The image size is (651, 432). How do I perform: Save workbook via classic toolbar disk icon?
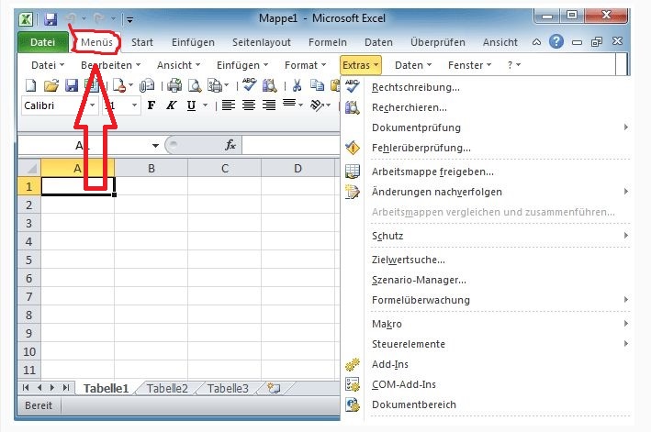[x=72, y=86]
